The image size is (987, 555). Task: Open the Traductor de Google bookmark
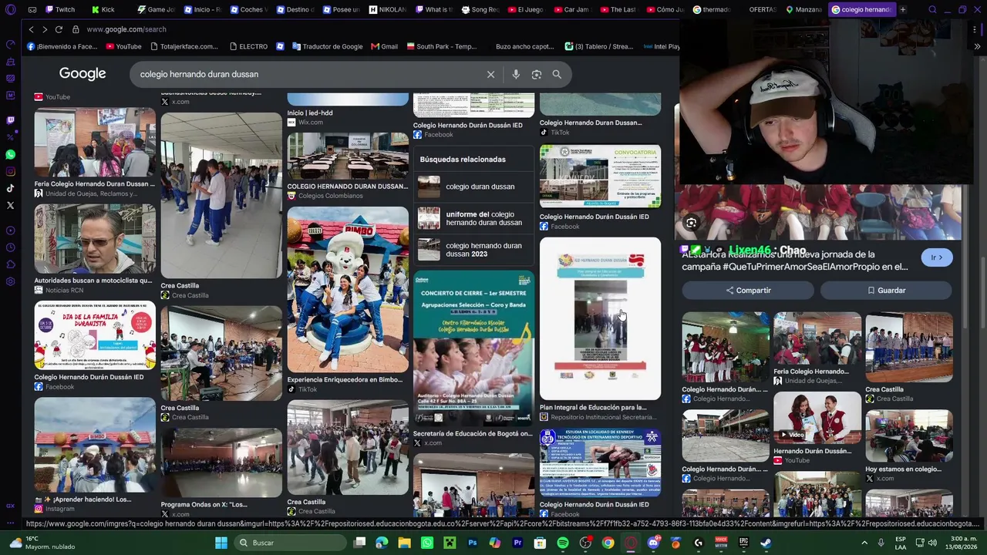(x=327, y=46)
